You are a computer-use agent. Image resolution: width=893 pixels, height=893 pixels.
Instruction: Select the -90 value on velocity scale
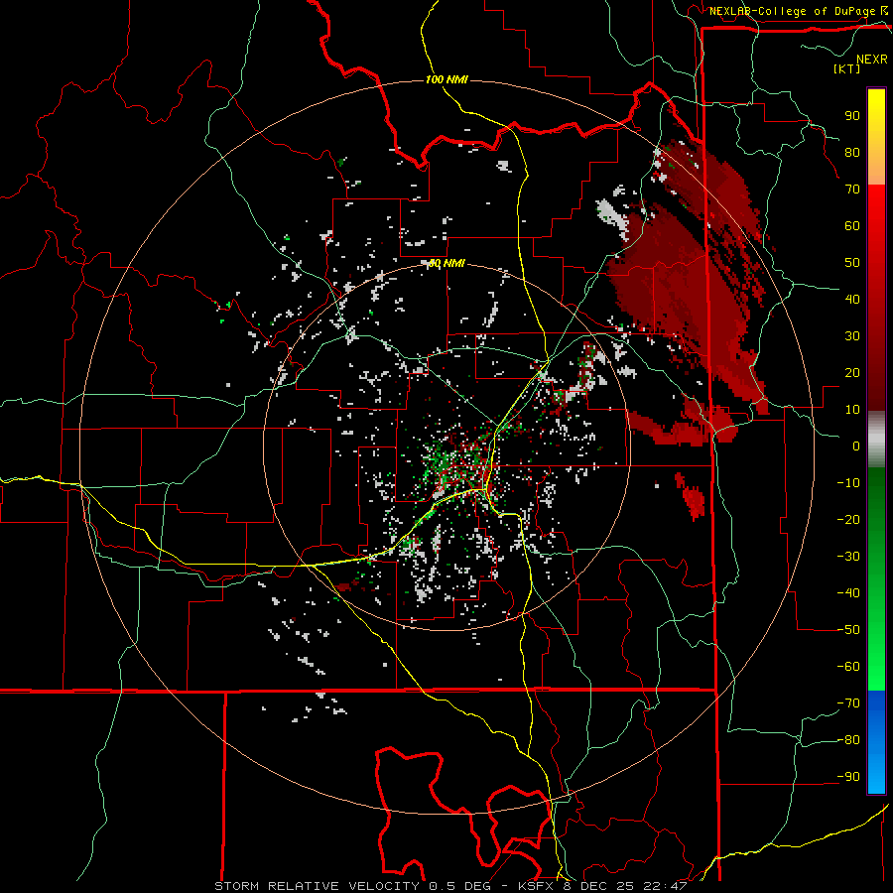pos(848,777)
